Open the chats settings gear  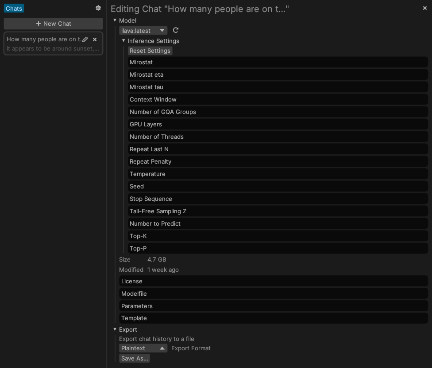98,8
